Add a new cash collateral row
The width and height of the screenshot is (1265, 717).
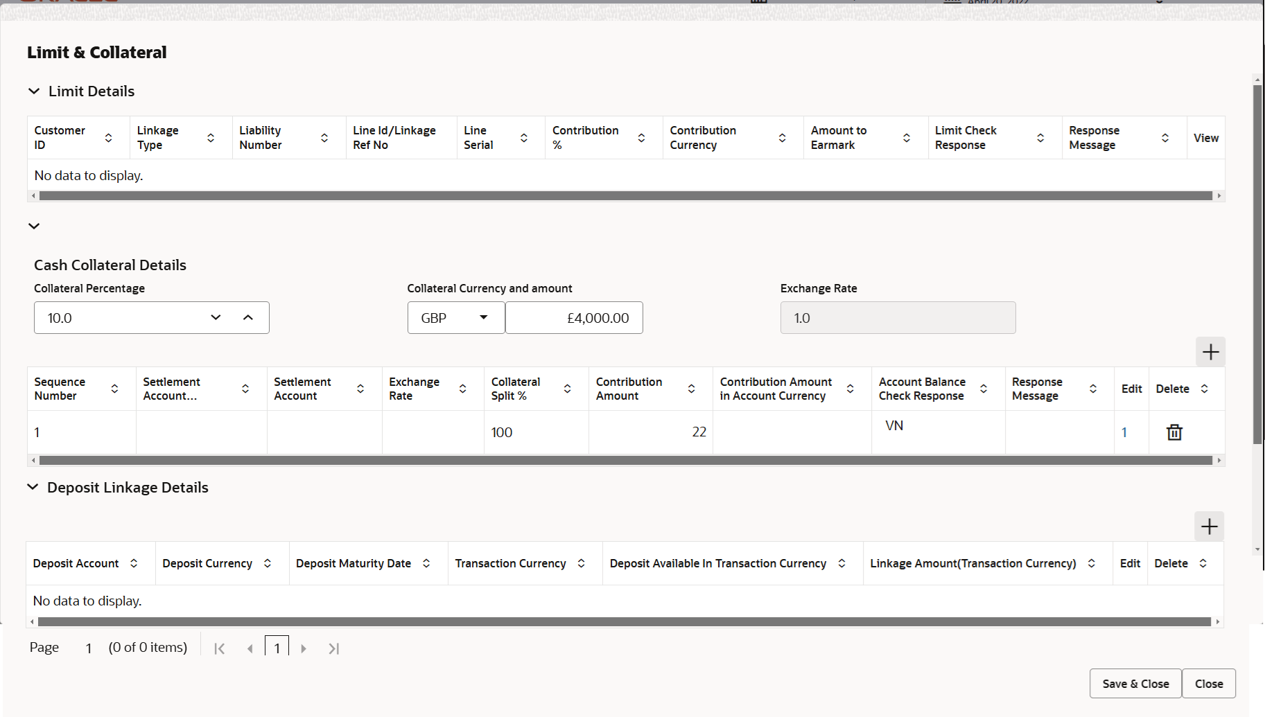tap(1210, 352)
